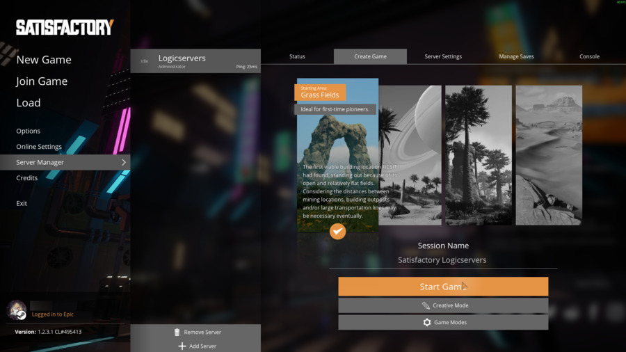Click the Session Name heading

pos(443,246)
